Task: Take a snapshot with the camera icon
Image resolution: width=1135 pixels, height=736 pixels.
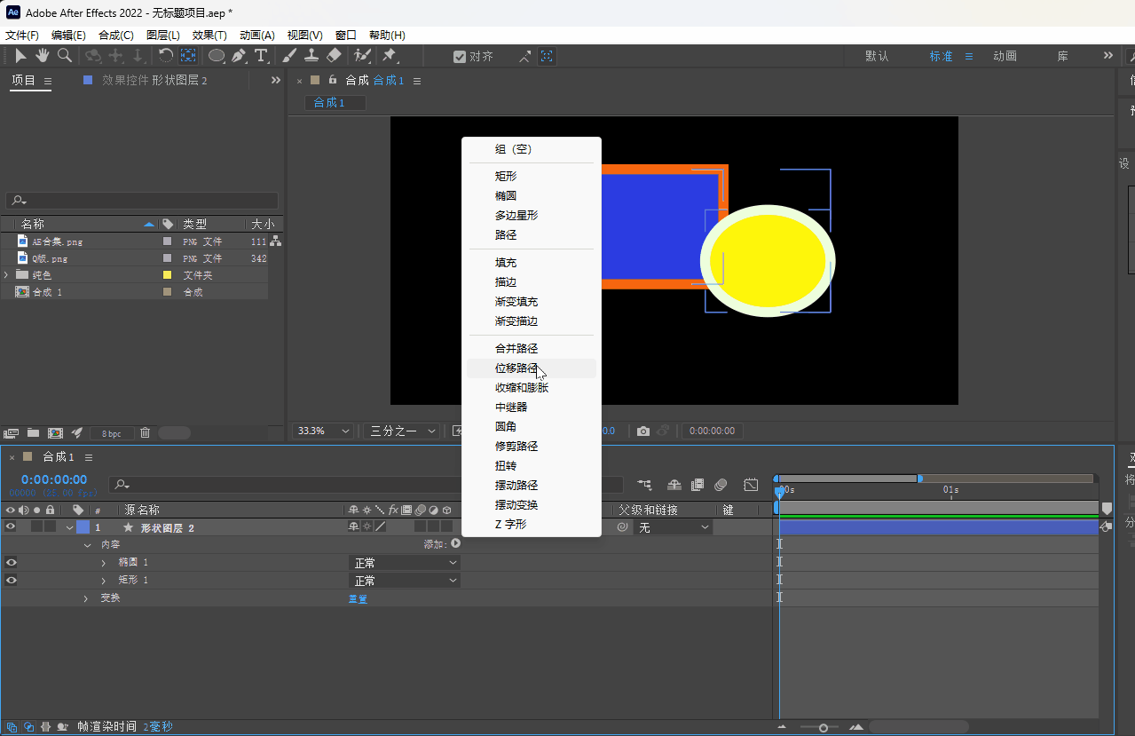Action: (x=643, y=431)
